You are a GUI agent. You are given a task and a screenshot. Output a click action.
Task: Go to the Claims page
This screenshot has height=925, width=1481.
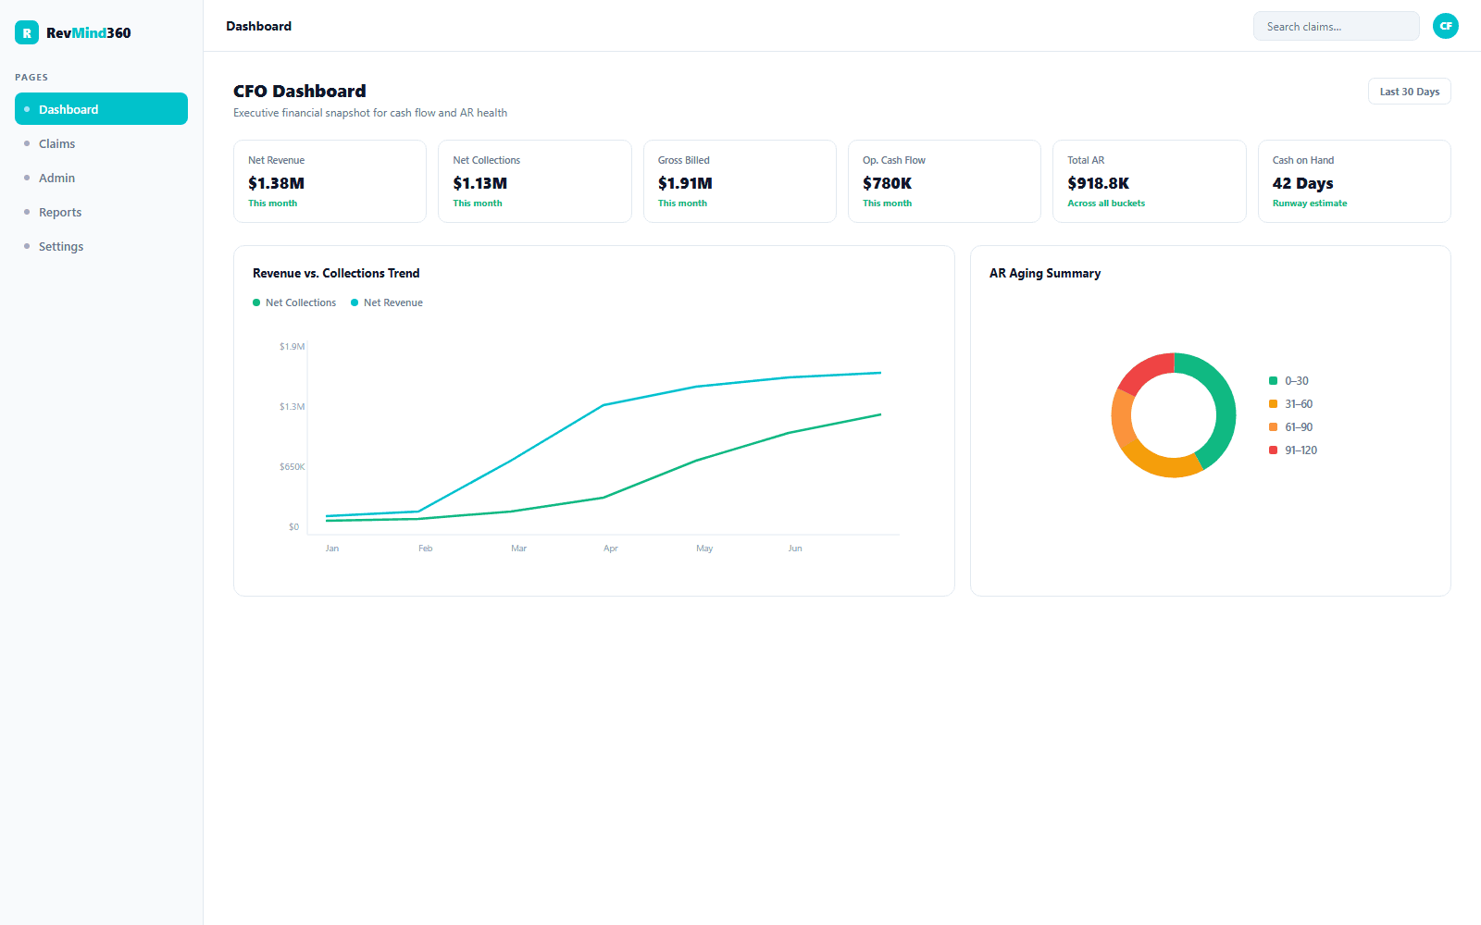click(x=101, y=143)
